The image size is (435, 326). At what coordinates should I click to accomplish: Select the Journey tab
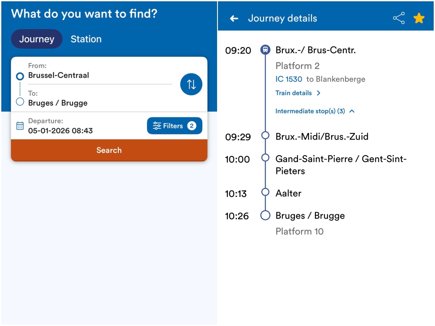37,39
